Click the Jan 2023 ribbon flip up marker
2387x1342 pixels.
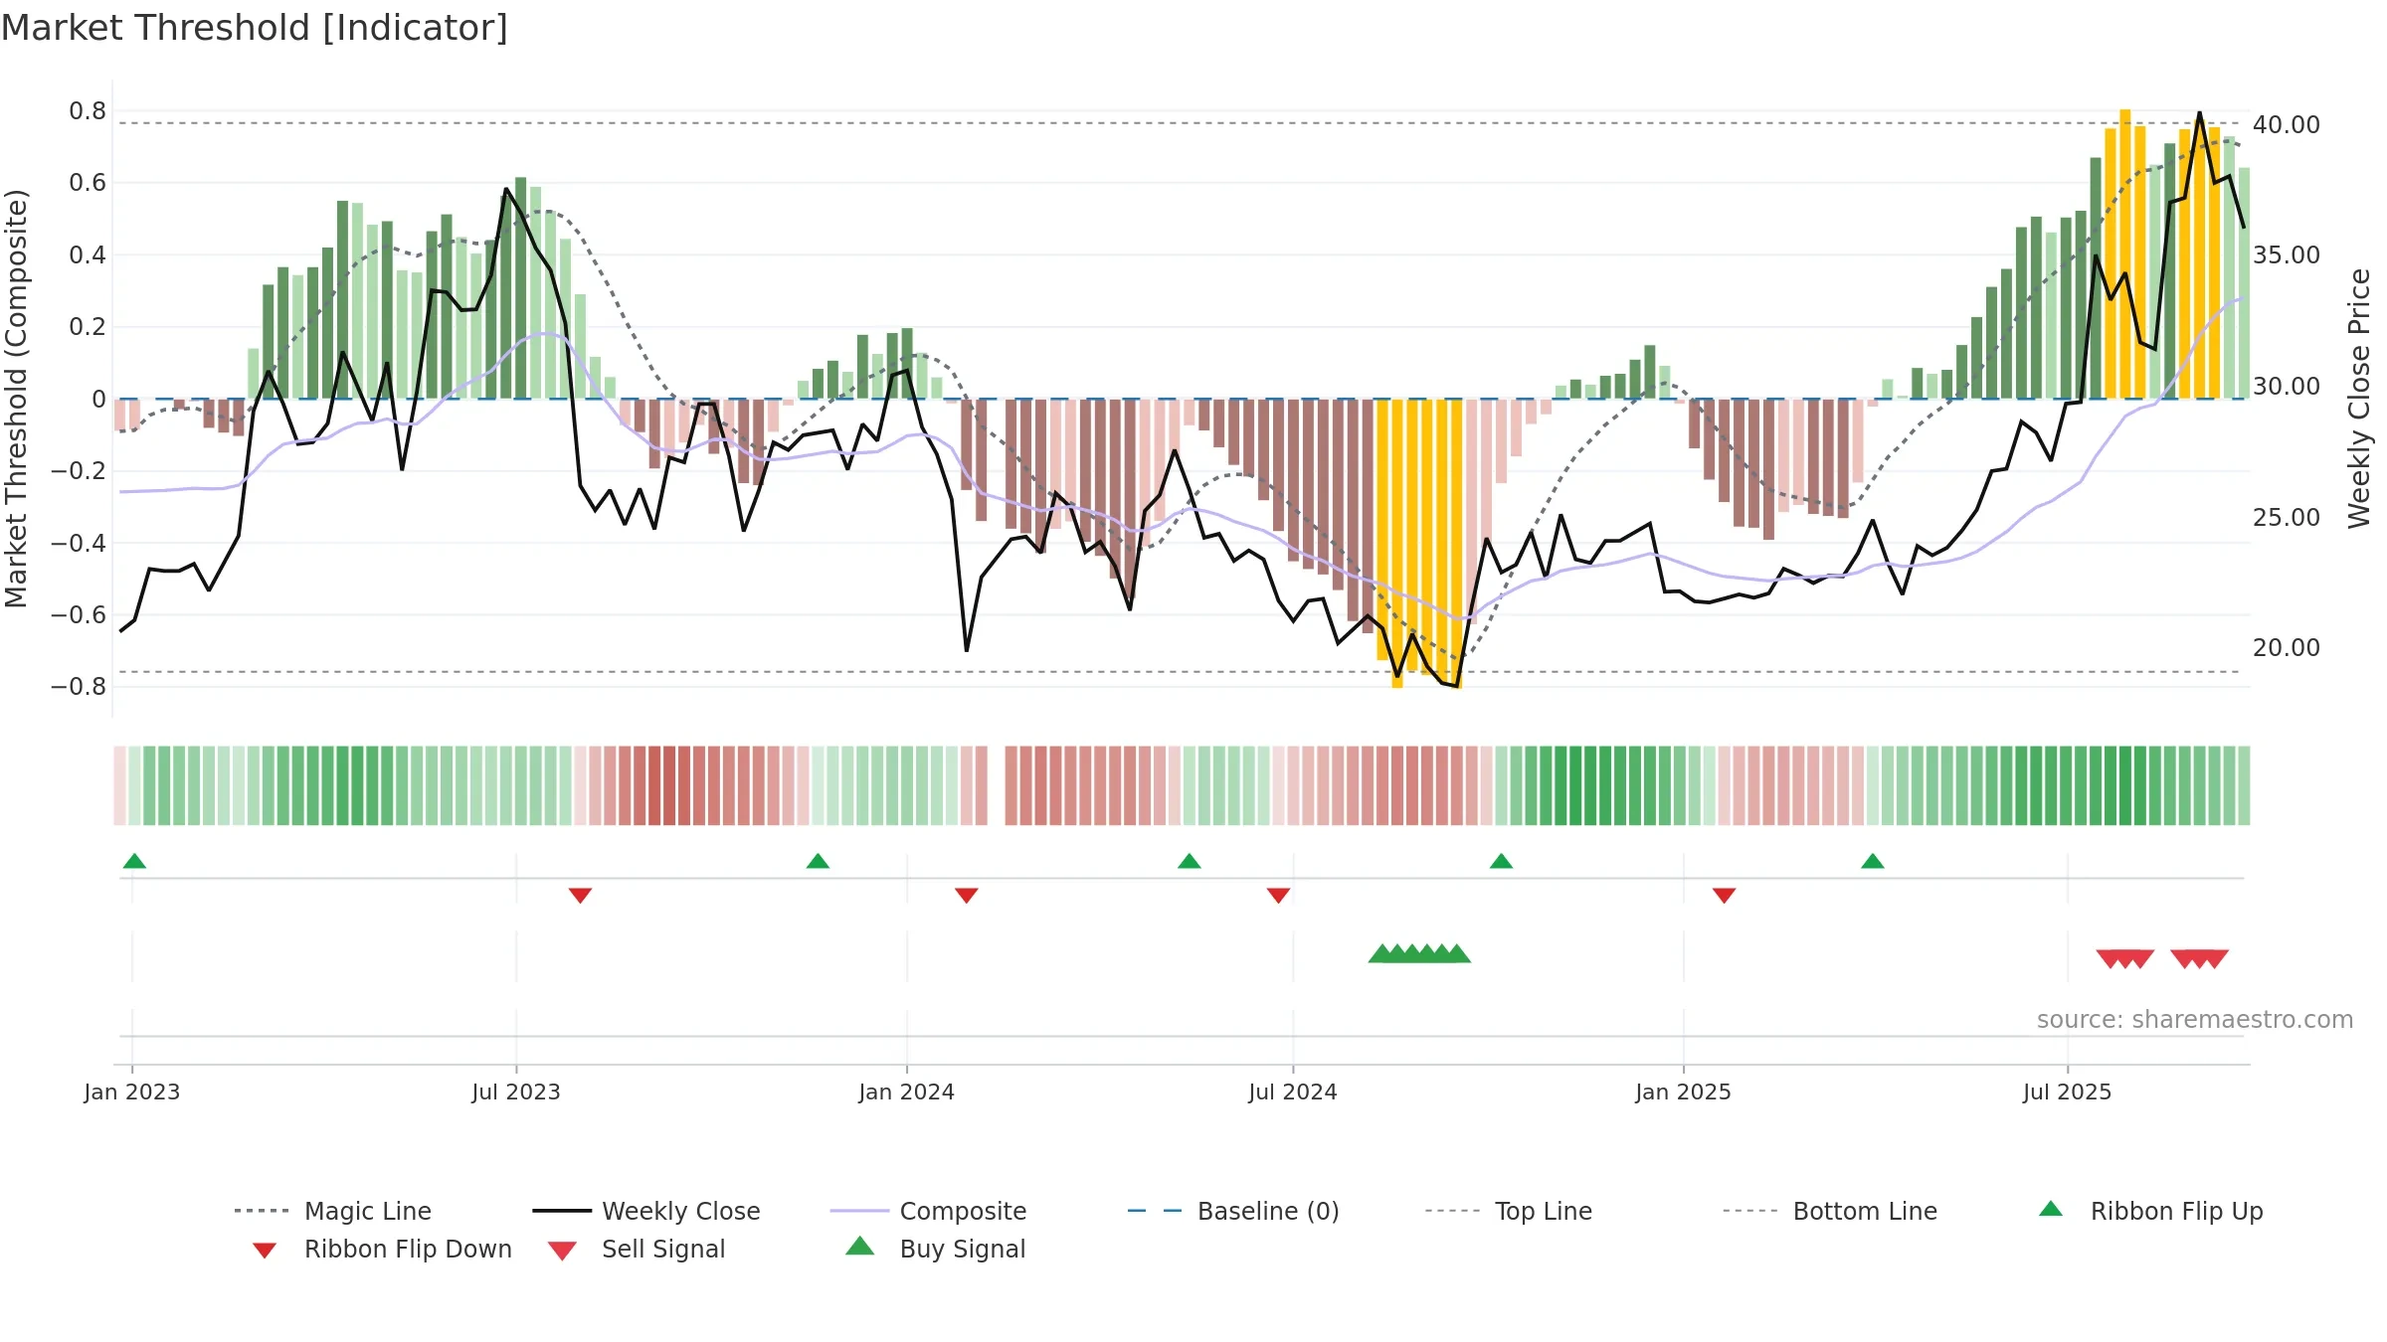tap(134, 861)
